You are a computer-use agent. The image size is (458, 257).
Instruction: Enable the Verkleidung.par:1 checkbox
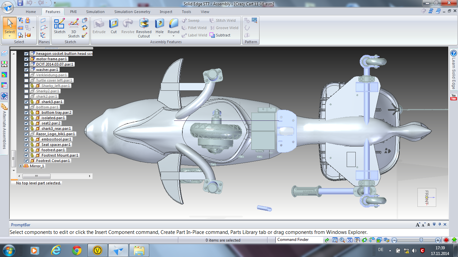pyautogui.click(x=26, y=75)
